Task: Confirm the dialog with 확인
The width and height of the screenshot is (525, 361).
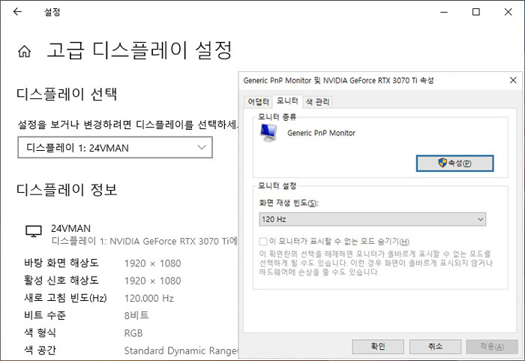Action: [x=378, y=346]
